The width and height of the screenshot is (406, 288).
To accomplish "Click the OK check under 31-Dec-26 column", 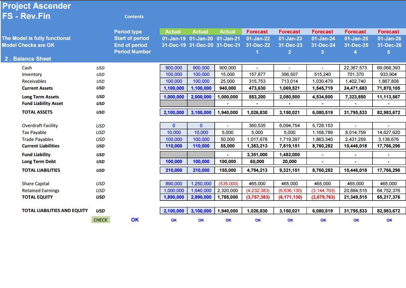I will [389, 220].
